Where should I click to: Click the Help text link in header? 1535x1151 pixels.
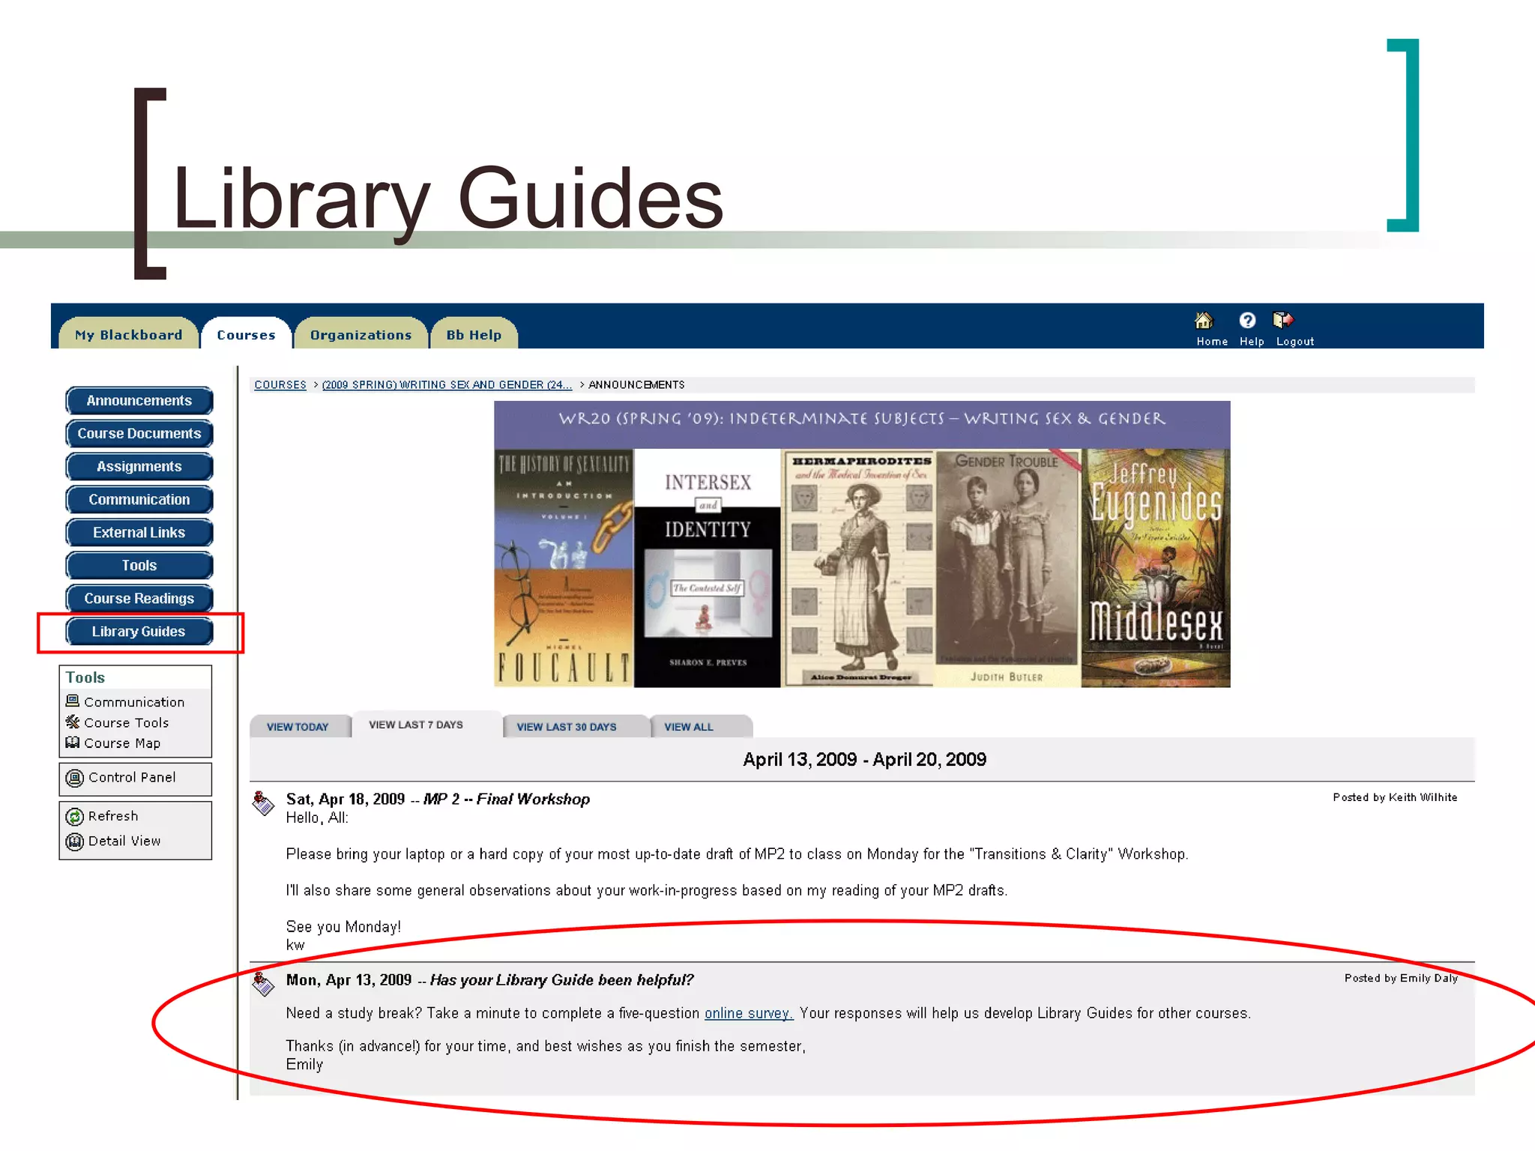pos(1252,342)
